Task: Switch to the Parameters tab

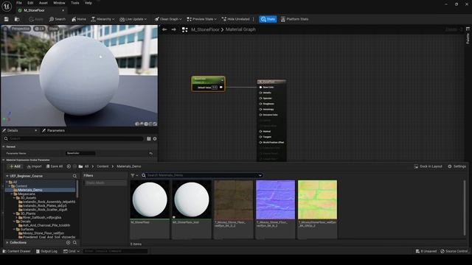Action: click(x=53, y=131)
